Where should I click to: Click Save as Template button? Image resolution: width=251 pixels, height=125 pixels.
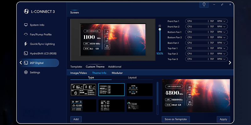[x=176, y=119]
